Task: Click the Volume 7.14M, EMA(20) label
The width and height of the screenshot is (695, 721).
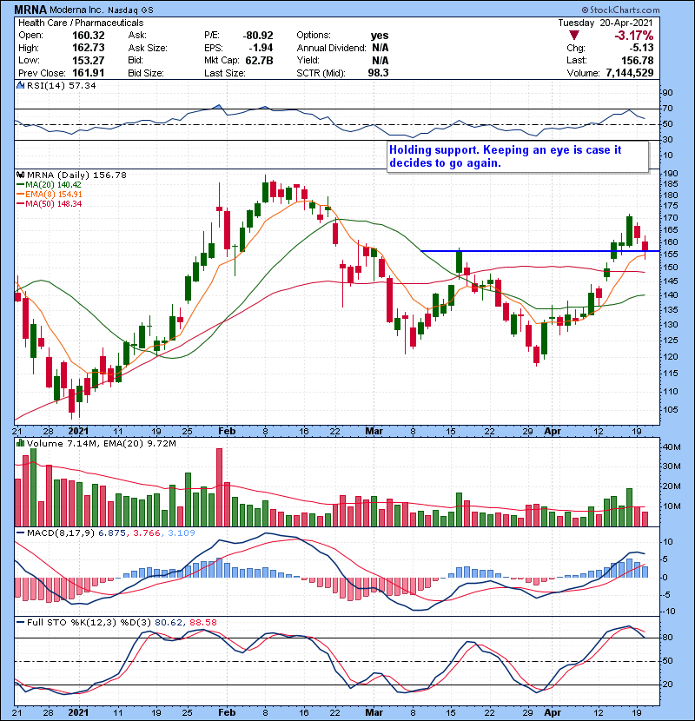Action: 101,443
